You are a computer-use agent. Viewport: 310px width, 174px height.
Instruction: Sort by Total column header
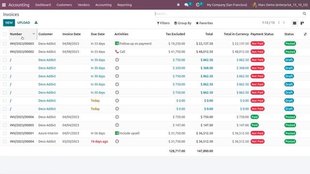click(209, 34)
